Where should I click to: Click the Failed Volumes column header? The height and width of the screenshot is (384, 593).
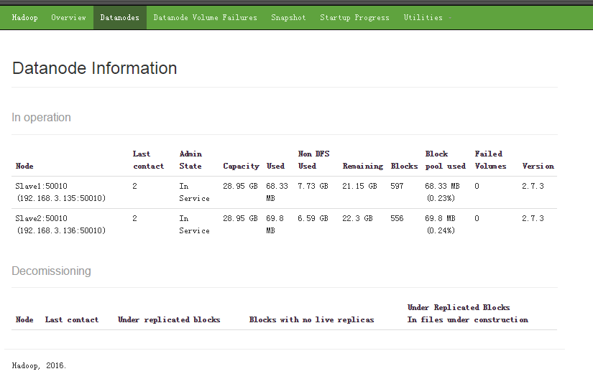[490, 160]
